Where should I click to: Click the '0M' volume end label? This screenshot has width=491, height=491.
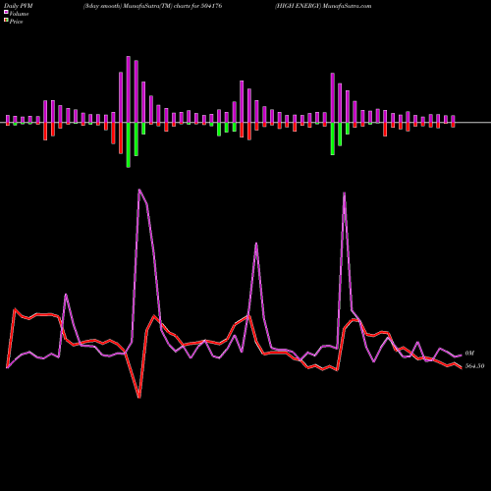pyautogui.click(x=469, y=354)
